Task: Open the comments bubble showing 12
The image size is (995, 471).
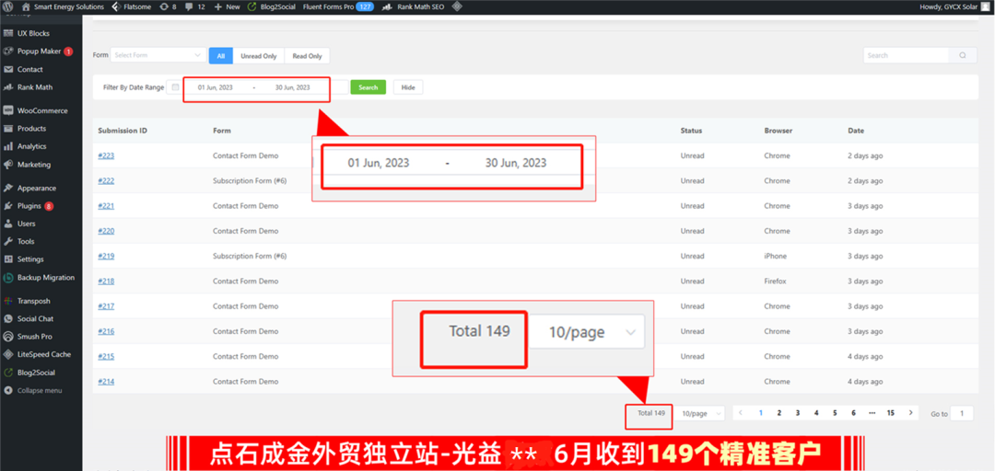Action: [194, 6]
